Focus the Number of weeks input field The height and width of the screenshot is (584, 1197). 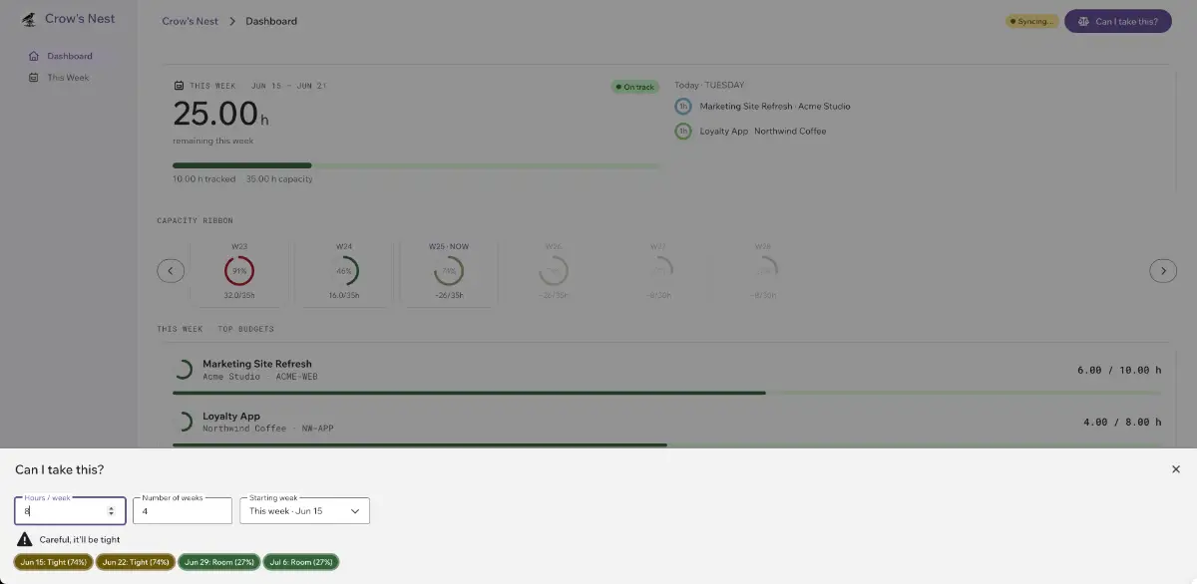(x=183, y=511)
